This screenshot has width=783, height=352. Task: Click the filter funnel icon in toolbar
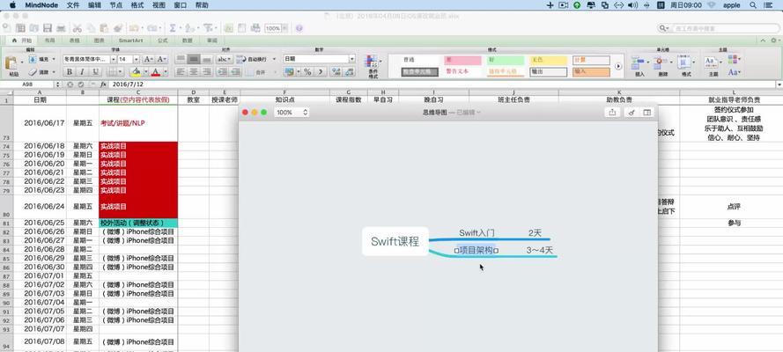click(x=208, y=28)
